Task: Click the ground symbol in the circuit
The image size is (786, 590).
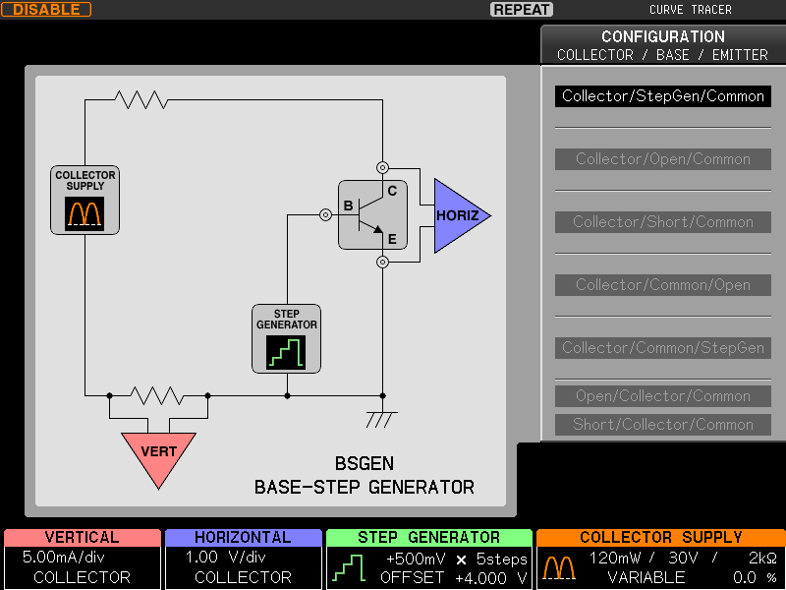Action: [381, 419]
